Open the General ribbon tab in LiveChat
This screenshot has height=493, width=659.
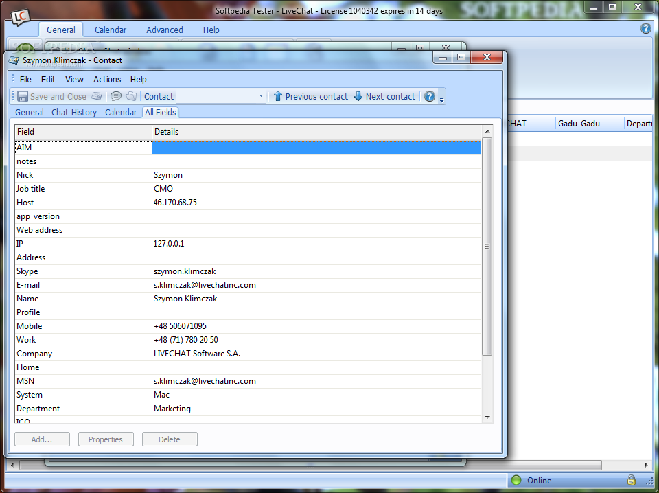tap(61, 30)
